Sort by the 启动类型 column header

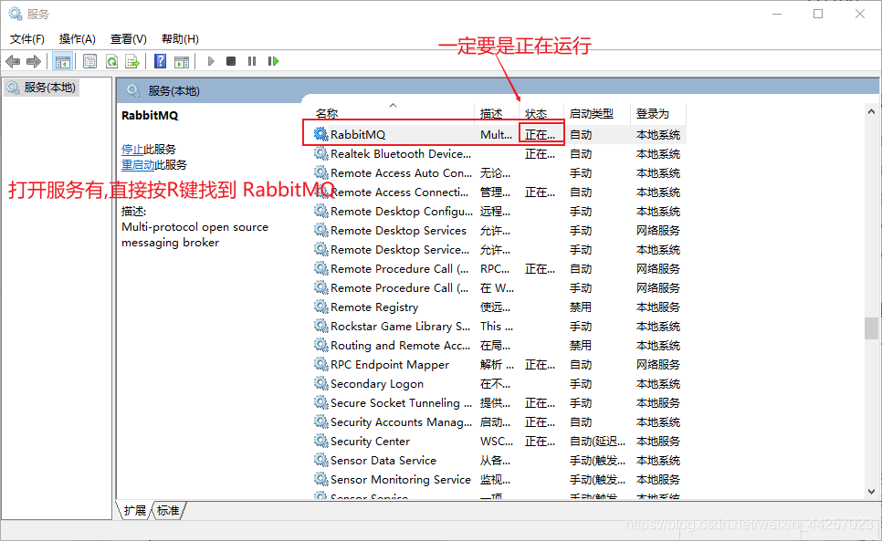point(597,113)
